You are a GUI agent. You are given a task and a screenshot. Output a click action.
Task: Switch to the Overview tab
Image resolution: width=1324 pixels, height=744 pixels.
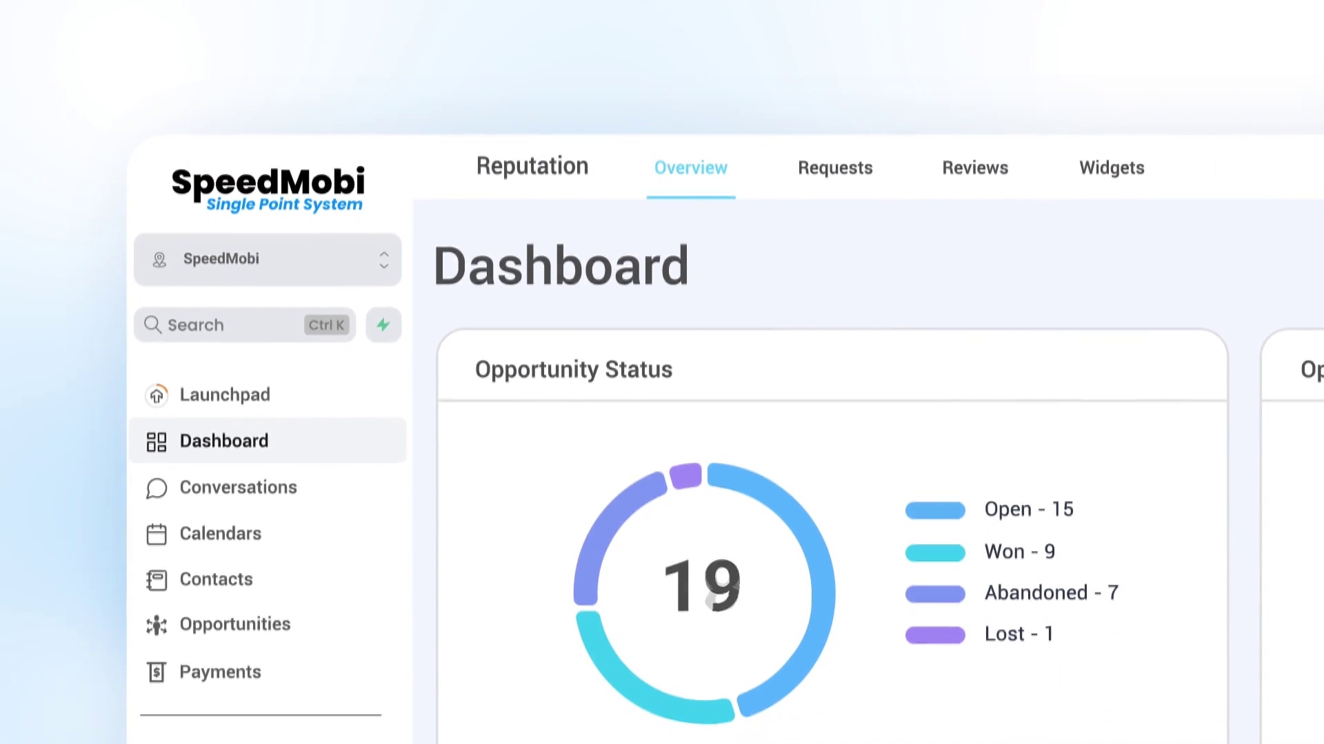pos(690,168)
